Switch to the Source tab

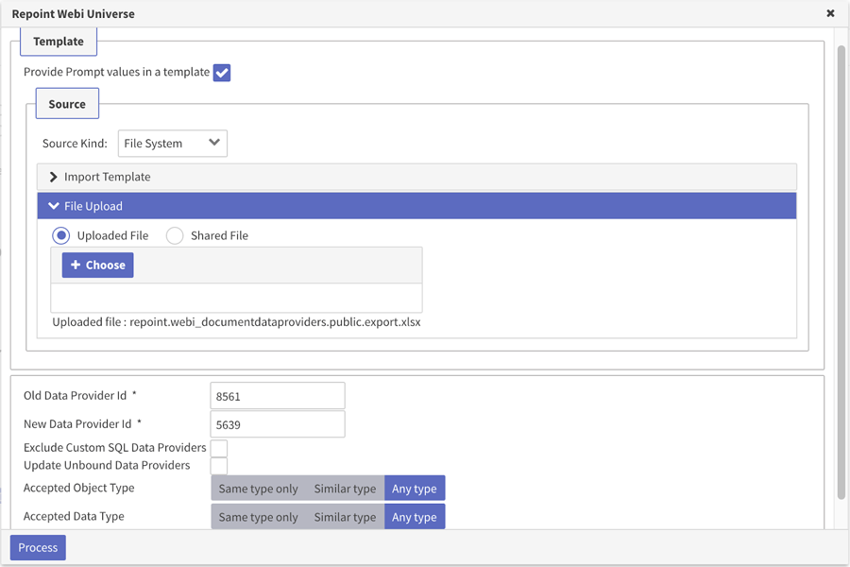coord(66,104)
